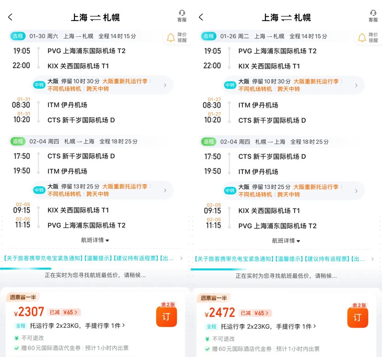
Task: Tap 退票省一半 tag above ¥2307
Action: (x=23, y=297)
